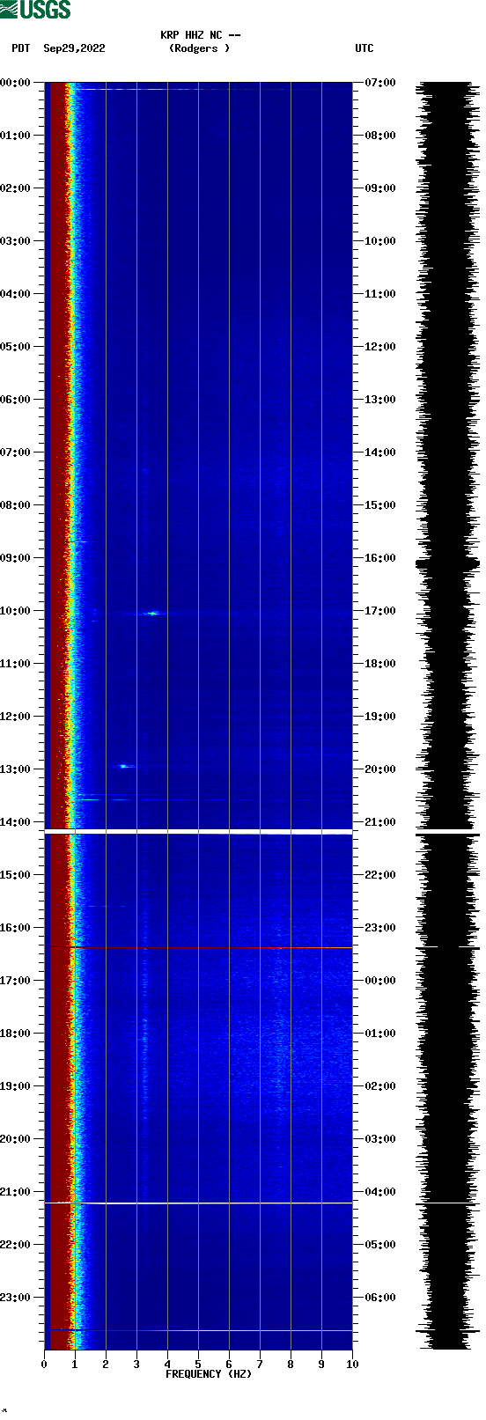Click the white horizontal line after 21:00
This screenshot has width=486, height=1420.
pos(198,1203)
